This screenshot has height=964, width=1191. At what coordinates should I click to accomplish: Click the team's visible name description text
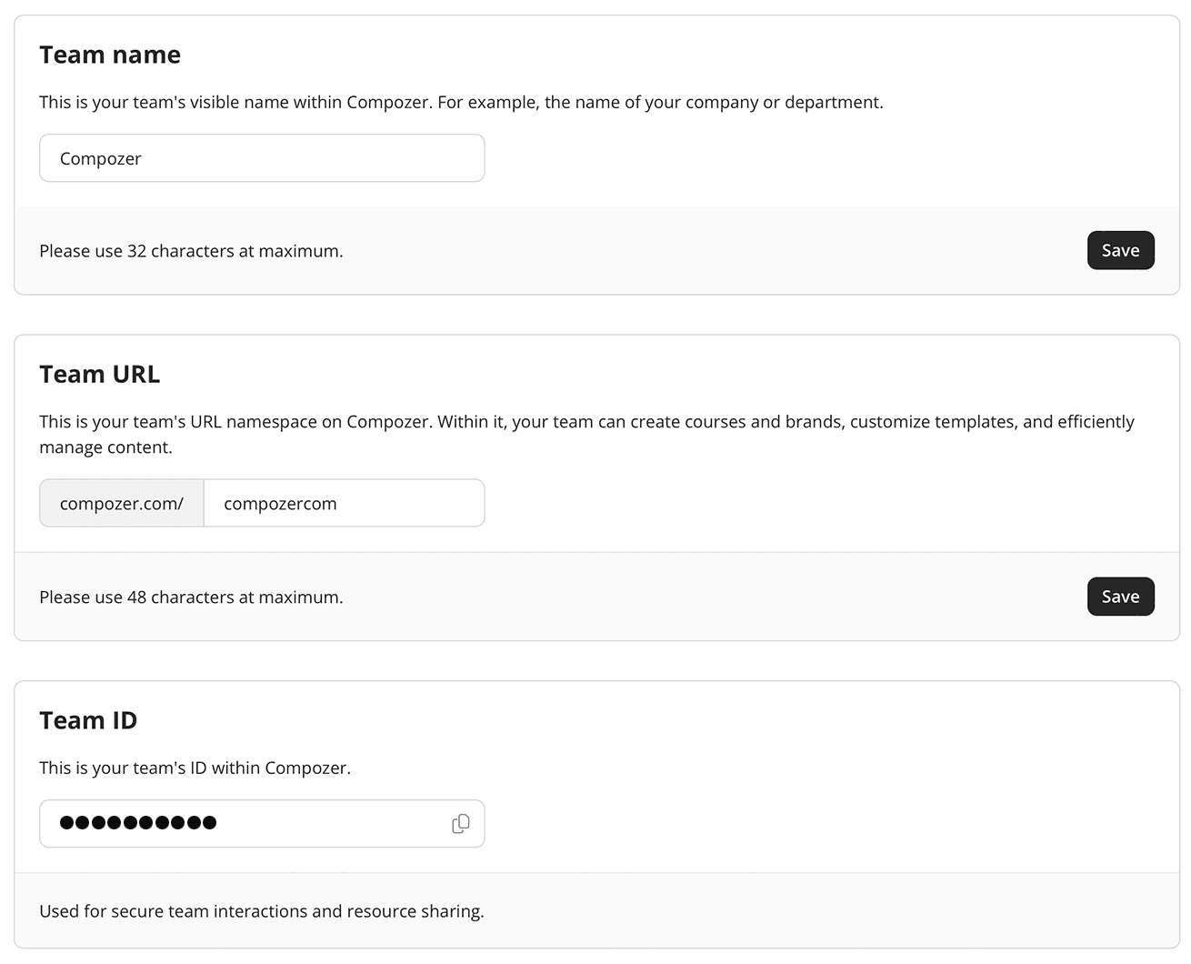461,103
